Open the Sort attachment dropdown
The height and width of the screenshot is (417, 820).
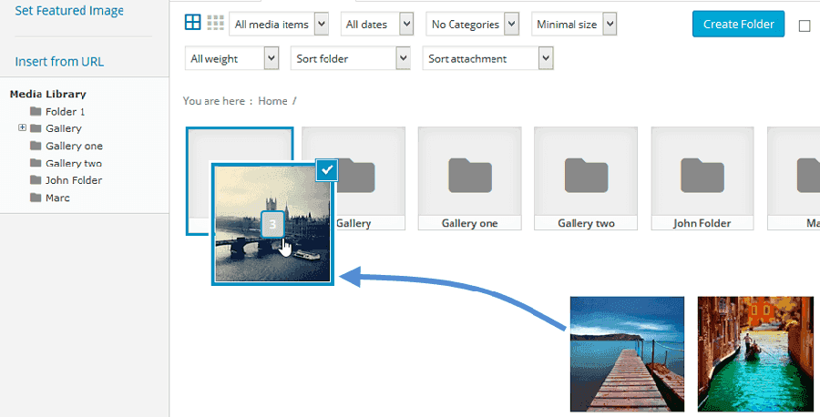tap(487, 59)
